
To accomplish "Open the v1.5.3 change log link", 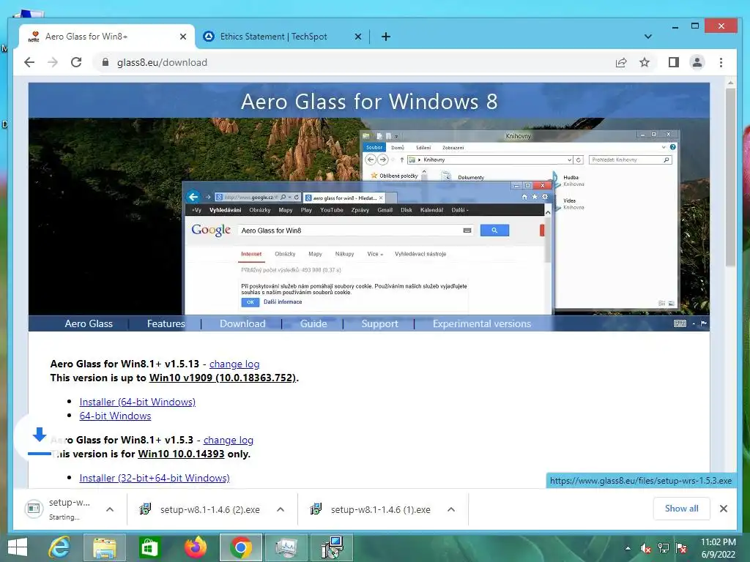I will 229,440.
